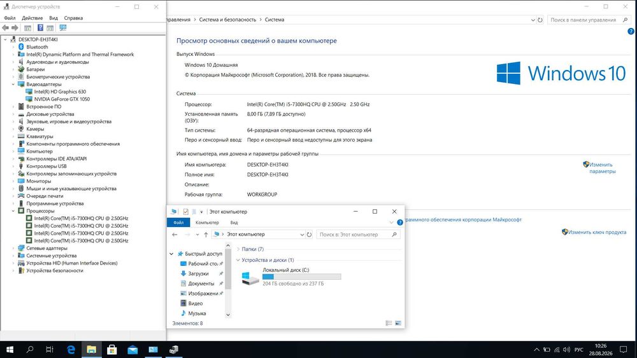Open the blue help icon in the Explorer ribbon
The height and width of the screenshot is (358, 637).
point(400,223)
